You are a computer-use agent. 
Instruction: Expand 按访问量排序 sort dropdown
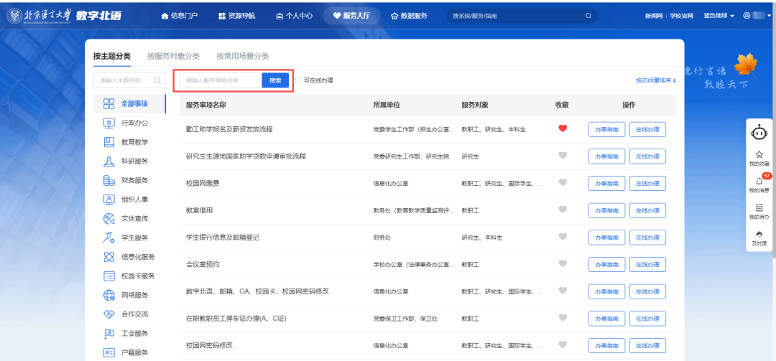click(656, 80)
